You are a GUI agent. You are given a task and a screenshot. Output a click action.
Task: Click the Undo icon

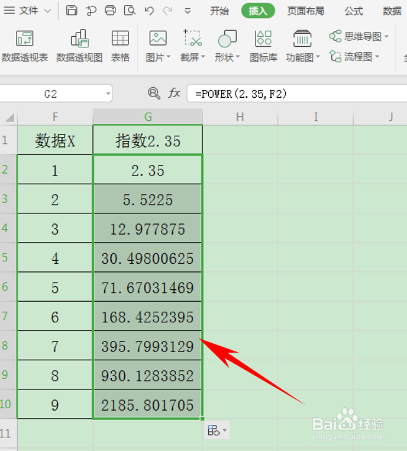pos(149,11)
